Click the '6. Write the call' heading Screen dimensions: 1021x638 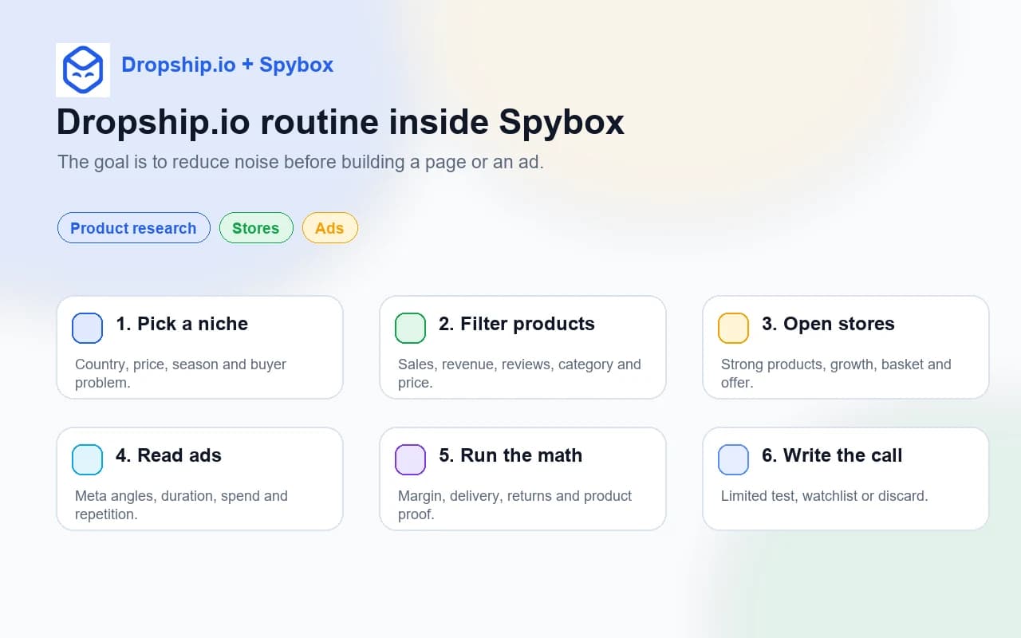pos(832,455)
